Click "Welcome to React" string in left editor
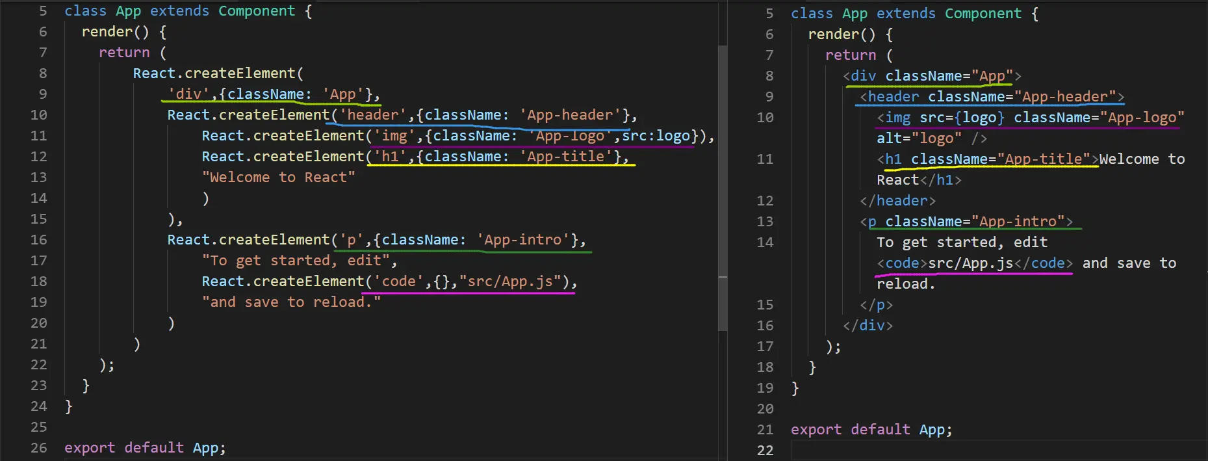Screen dimensions: 1208x461 point(279,178)
